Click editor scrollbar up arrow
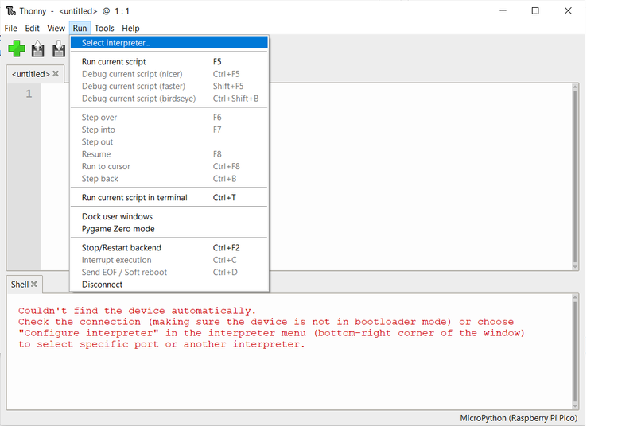Viewport: 641px width, 426px height. [575, 87]
